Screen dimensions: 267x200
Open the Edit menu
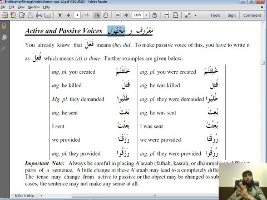click(x=12, y=7)
